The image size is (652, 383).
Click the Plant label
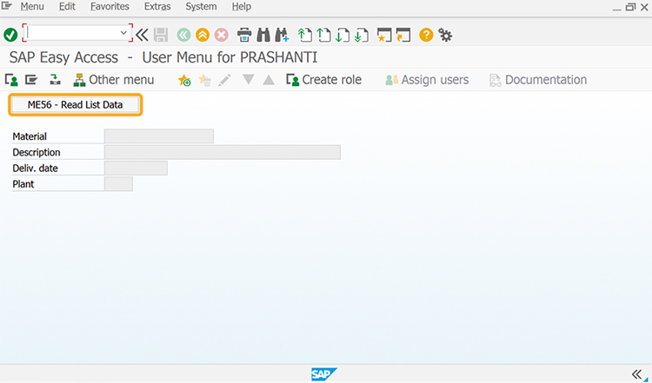[x=23, y=184]
